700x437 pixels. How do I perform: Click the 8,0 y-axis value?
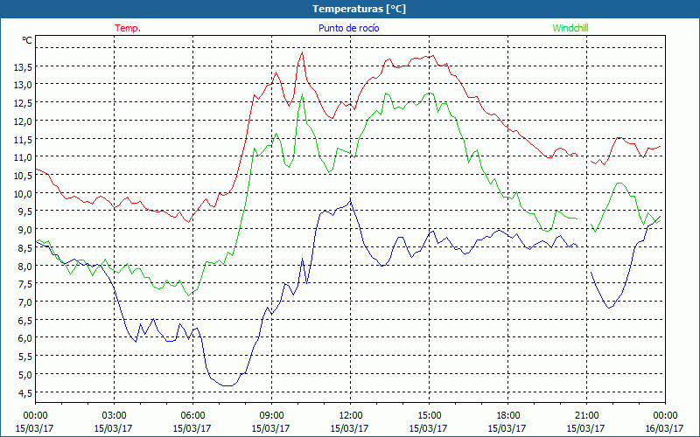pyautogui.click(x=25, y=266)
